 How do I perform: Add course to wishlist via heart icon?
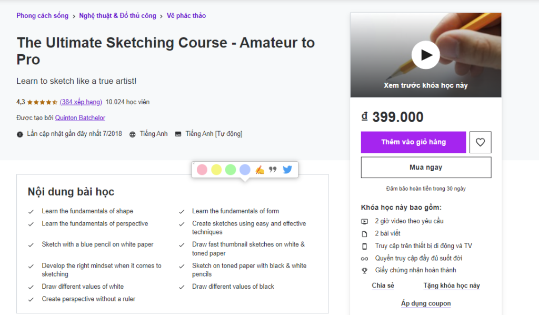[480, 142]
